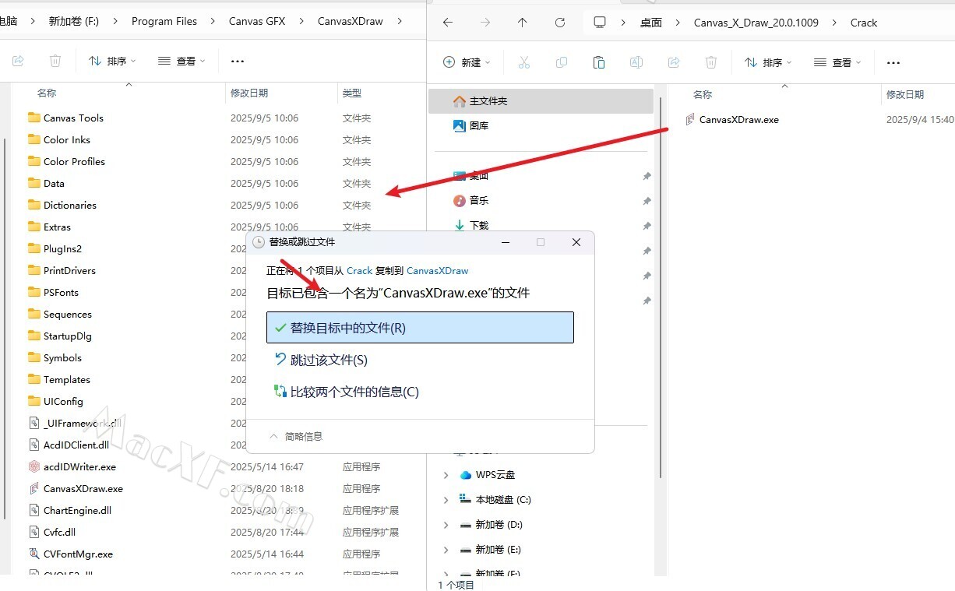Click the Crack source link in dialog
The height and width of the screenshot is (591, 955).
coord(360,270)
